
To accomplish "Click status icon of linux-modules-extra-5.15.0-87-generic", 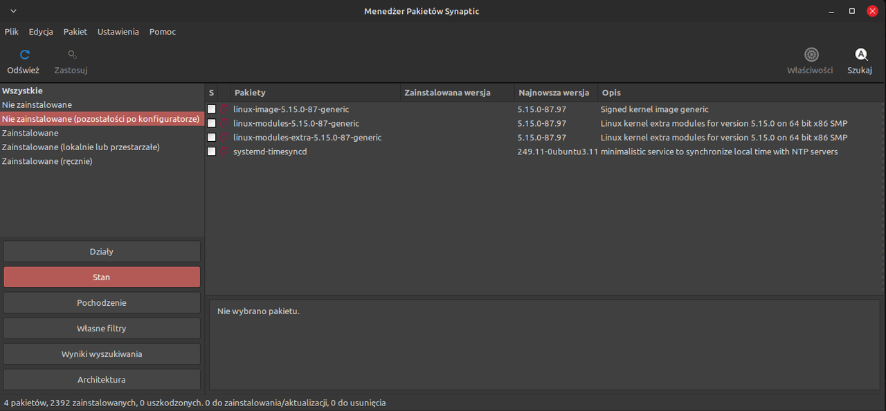I will tap(224, 137).
